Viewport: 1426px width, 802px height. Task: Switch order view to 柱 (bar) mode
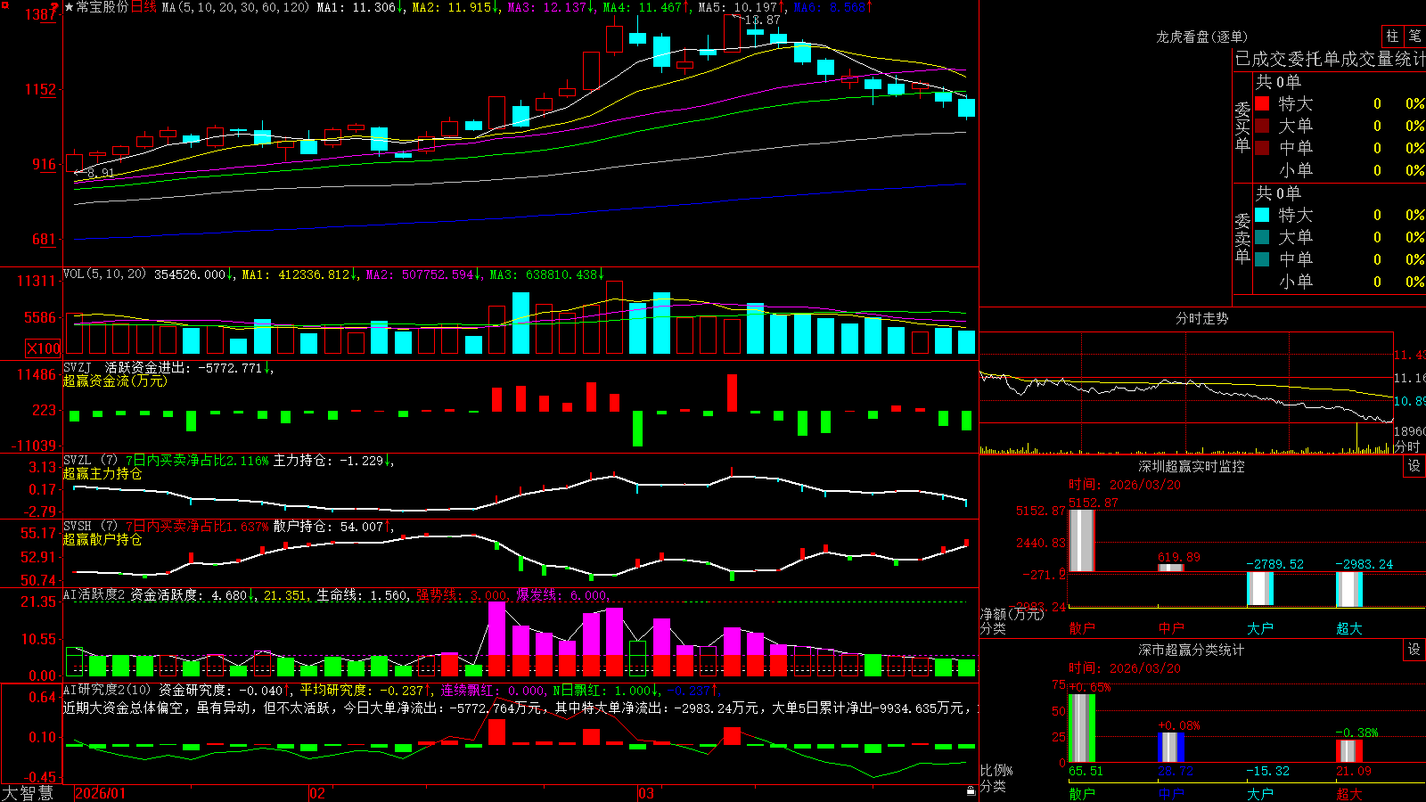(1392, 37)
